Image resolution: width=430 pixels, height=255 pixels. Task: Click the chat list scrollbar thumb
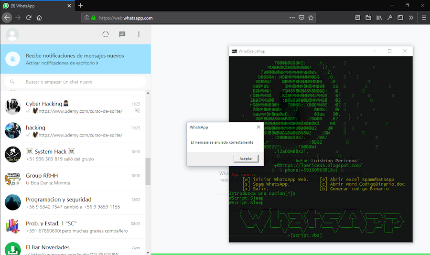pos(148,171)
